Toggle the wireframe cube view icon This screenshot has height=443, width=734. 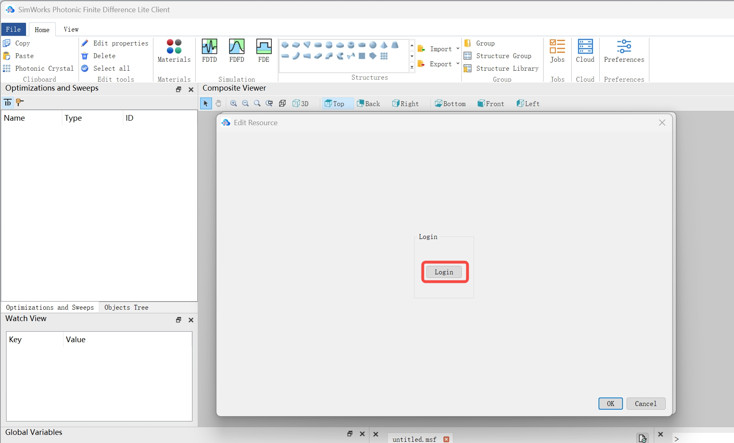click(x=282, y=103)
